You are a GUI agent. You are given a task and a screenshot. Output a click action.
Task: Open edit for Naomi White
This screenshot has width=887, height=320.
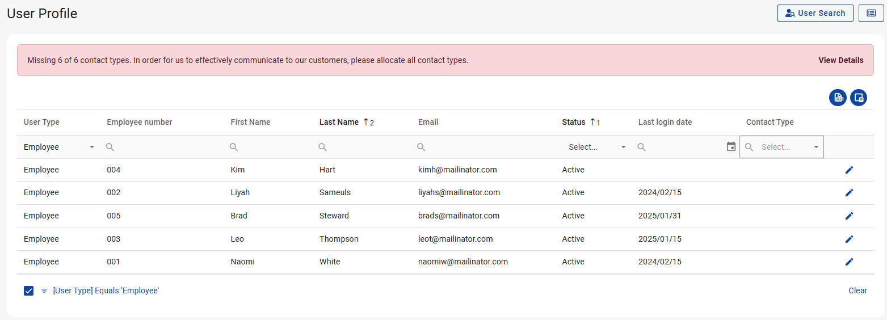[x=849, y=262]
